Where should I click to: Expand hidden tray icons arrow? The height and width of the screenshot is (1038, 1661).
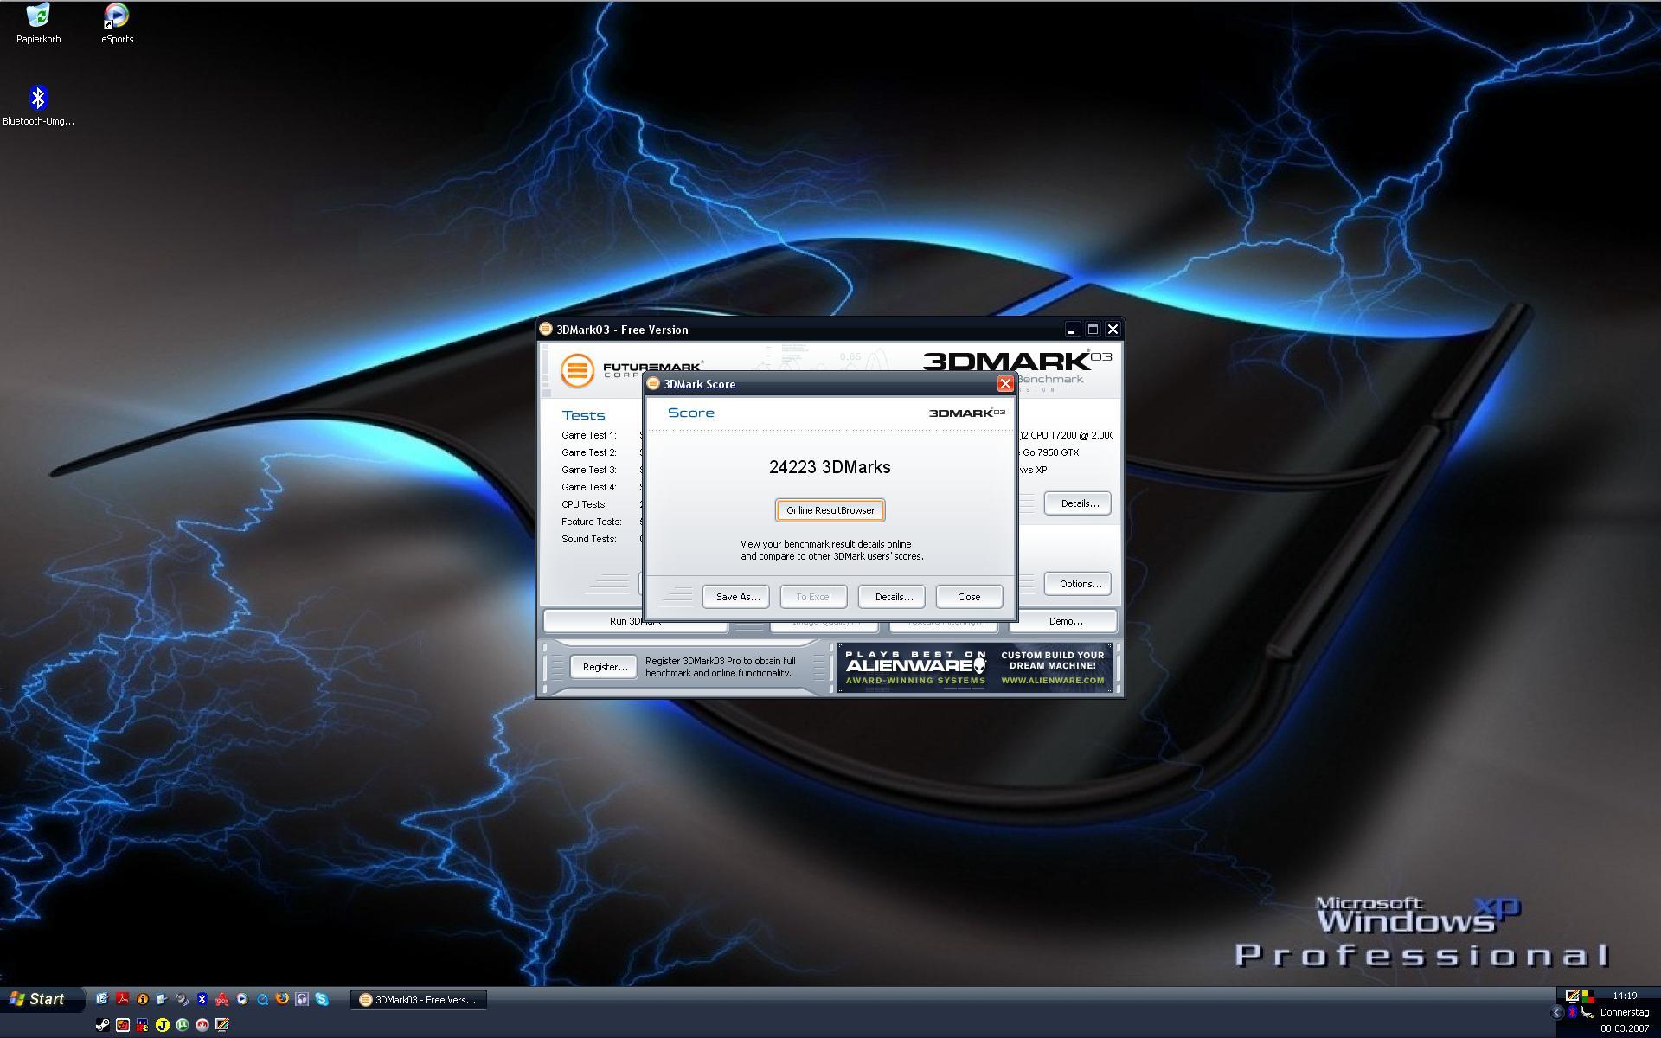tap(1556, 1012)
